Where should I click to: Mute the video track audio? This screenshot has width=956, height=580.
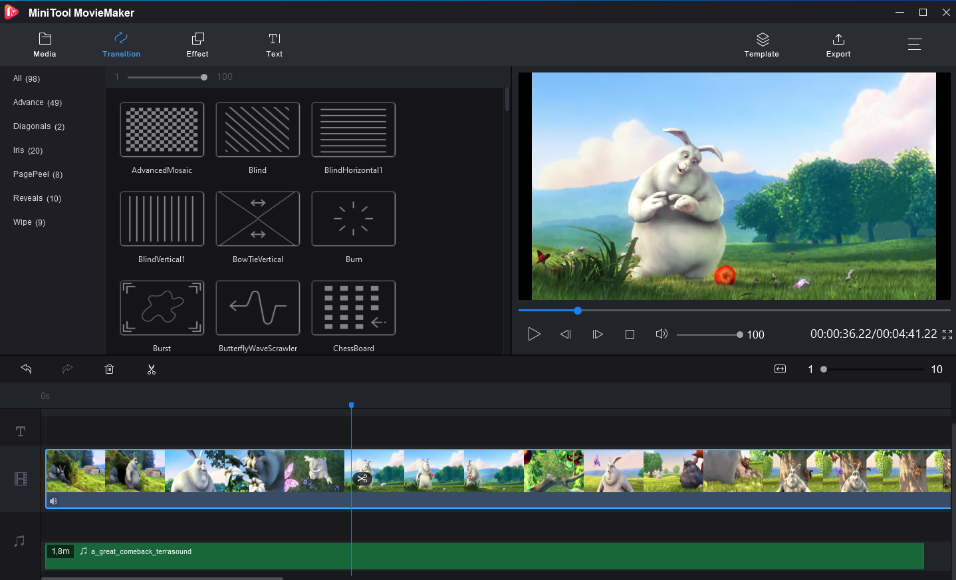[53, 501]
